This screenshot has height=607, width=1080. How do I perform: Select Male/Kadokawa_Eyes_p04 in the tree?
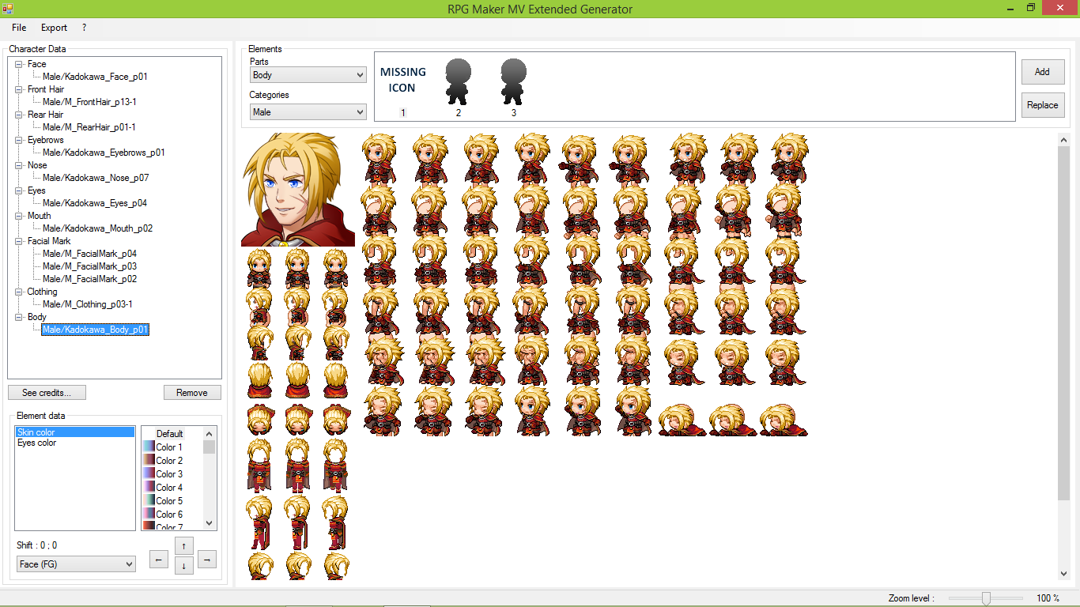pyautogui.click(x=95, y=203)
